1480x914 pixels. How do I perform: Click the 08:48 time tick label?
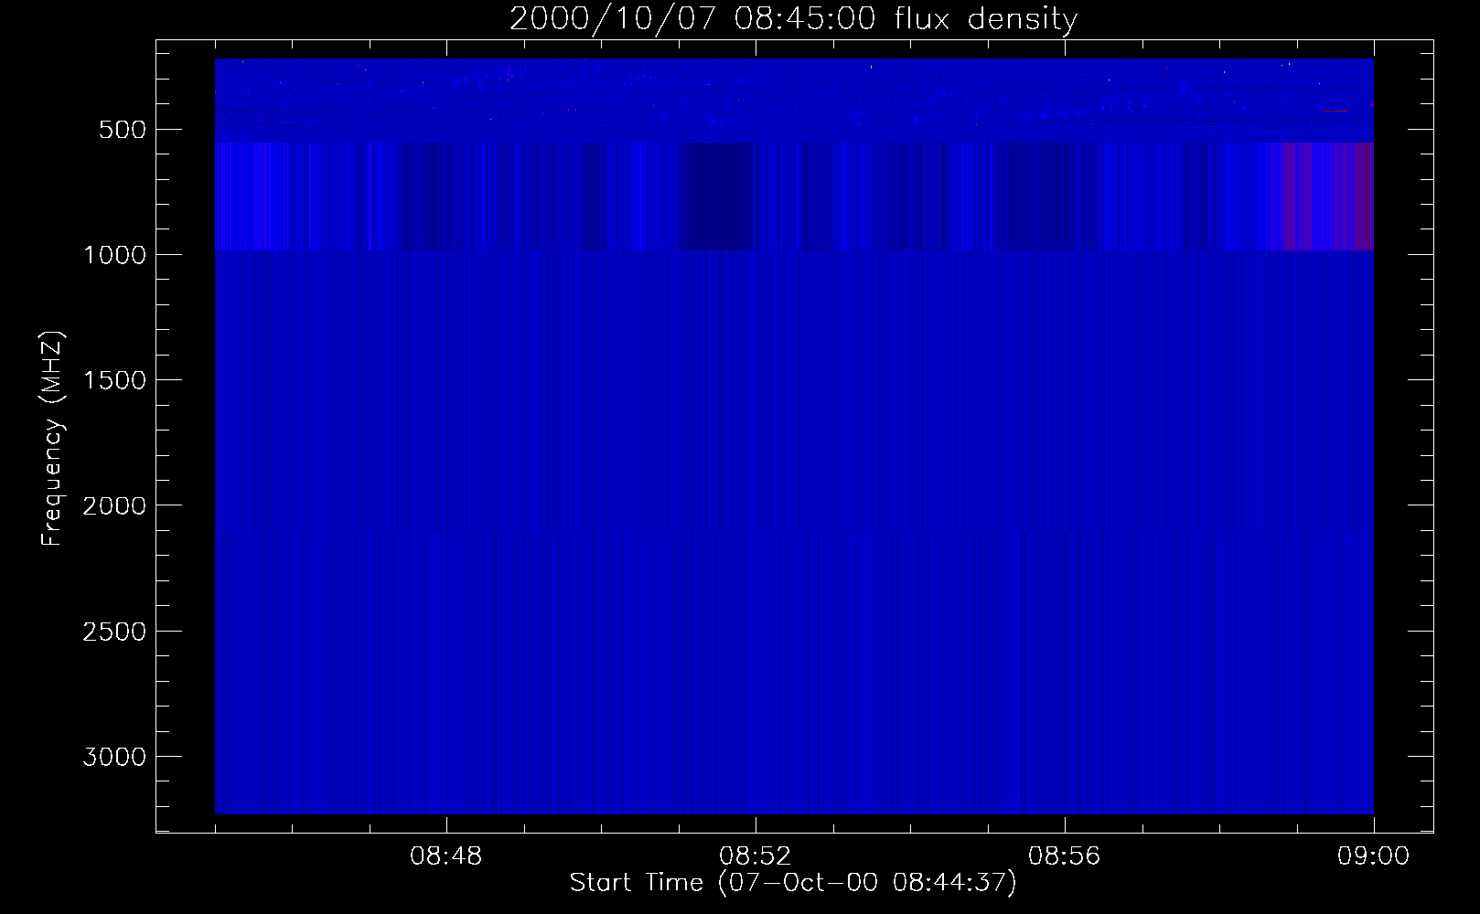446,856
